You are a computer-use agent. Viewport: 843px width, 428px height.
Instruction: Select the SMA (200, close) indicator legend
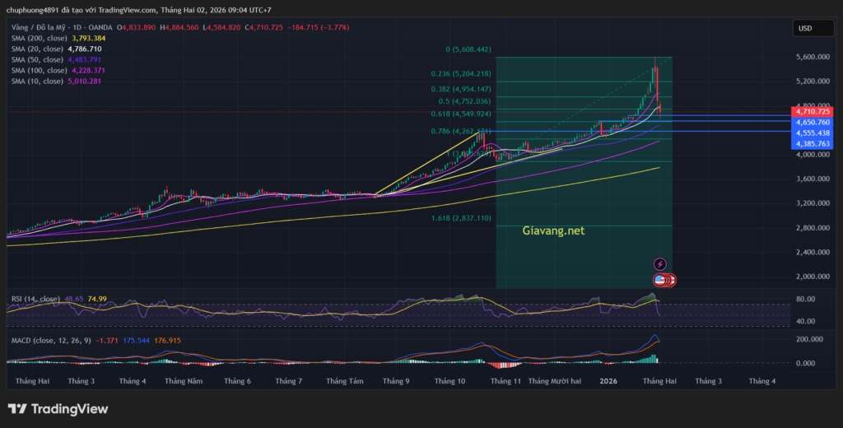click(36, 38)
